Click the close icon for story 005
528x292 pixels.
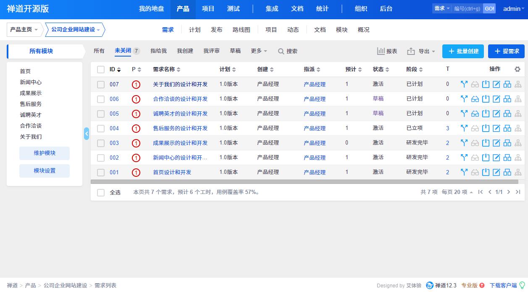486,114
